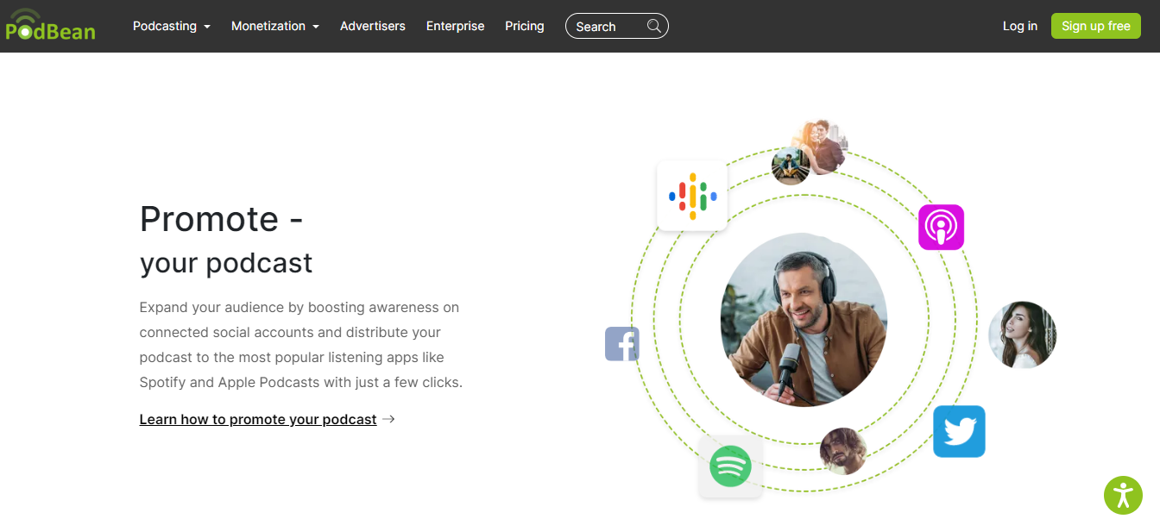Click the Google Podcasts icon
The height and width of the screenshot is (519, 1160).
(692, 196)
